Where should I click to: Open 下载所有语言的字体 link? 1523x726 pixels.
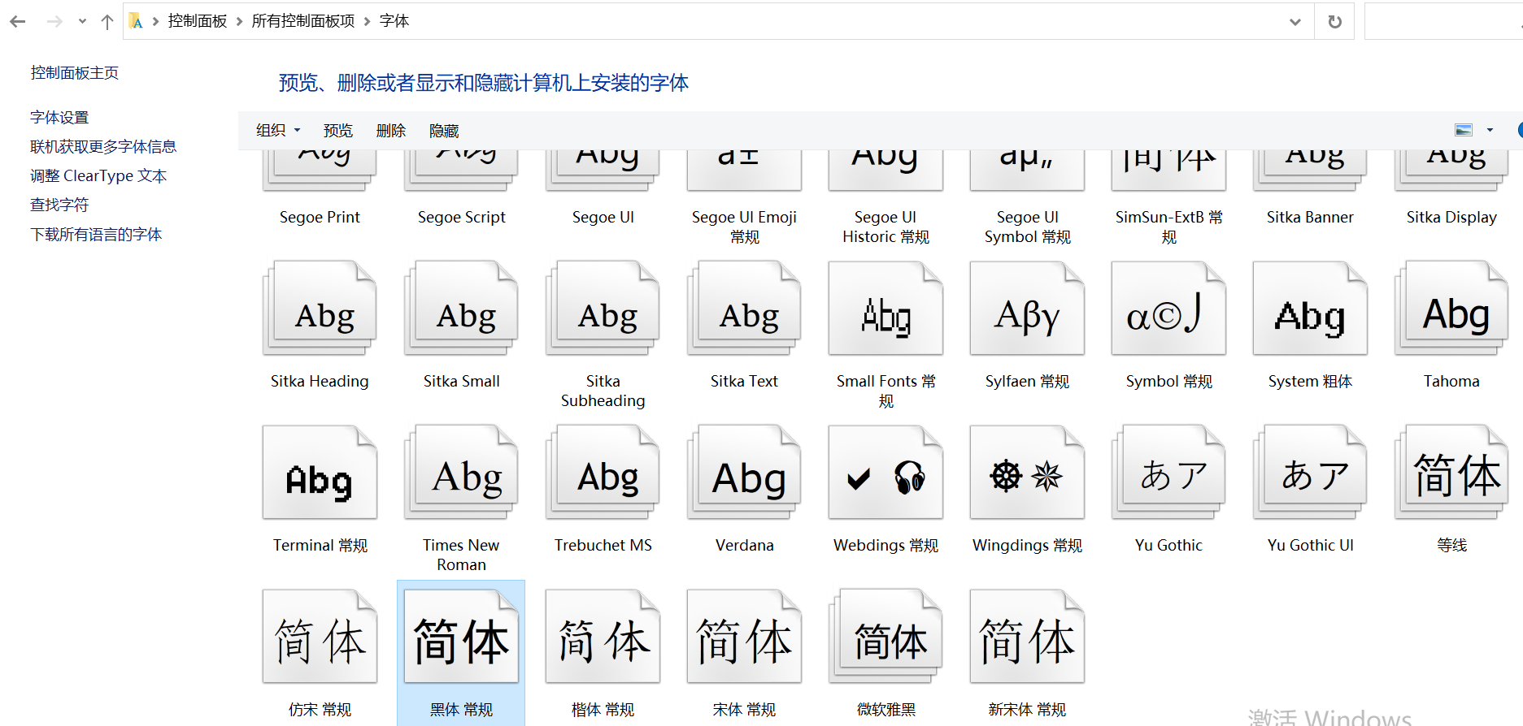coord(96,235)
